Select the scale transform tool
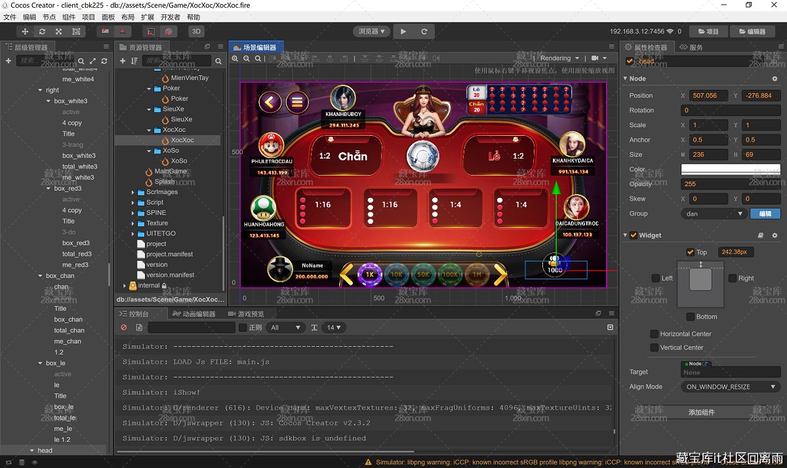Viewport: 787px width, 468px height. click(x=59, y=31)
